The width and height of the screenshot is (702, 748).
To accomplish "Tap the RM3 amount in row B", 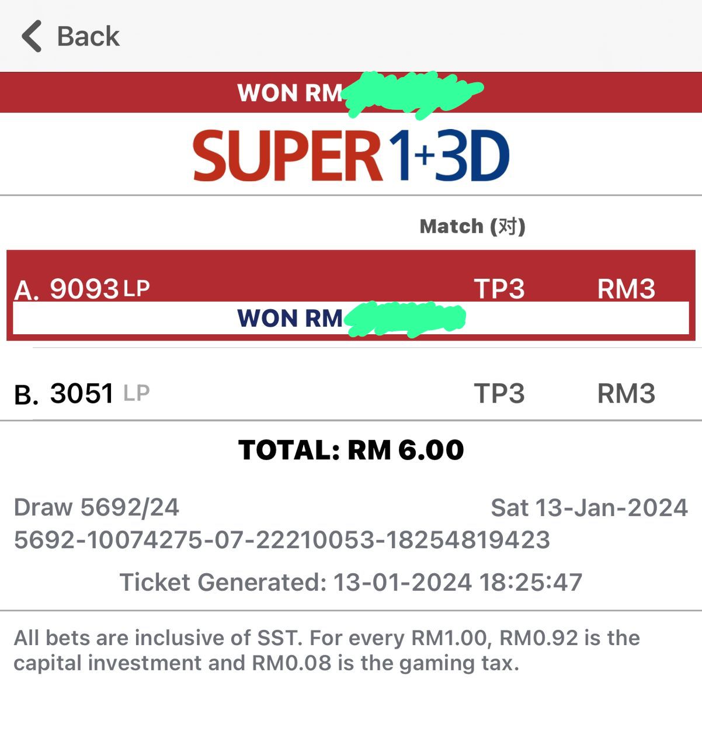I will (625, 393).
